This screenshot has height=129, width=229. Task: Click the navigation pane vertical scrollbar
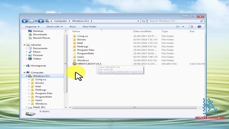(66, 64)
